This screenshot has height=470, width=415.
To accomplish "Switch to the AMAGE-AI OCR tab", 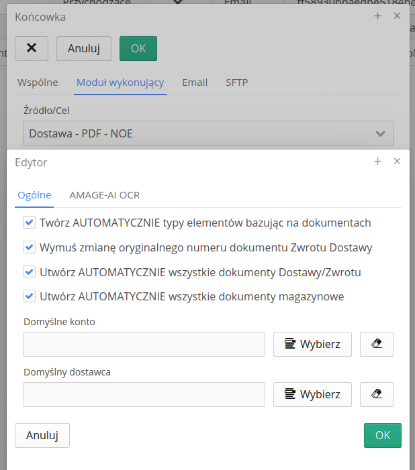I will [x=104, y=195].
